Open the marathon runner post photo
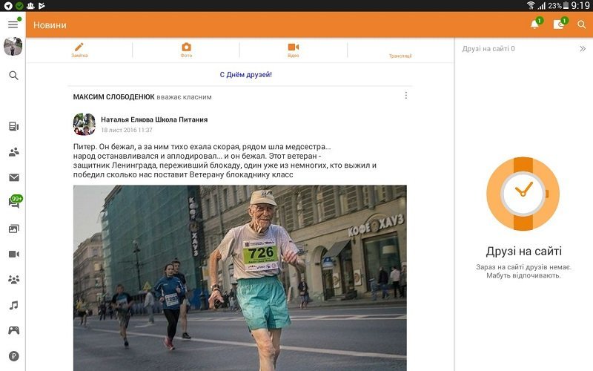This screenshot has width=593, height=371. pyautogui.click(x=239, y=278)
